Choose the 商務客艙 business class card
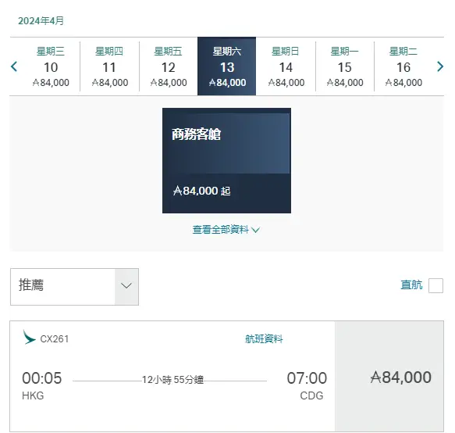Image resolution: width=455 pixels, height=433 pixels. tap(226, 160)
